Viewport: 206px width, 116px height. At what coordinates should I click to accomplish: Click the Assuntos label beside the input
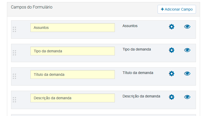tap(130, 26)
